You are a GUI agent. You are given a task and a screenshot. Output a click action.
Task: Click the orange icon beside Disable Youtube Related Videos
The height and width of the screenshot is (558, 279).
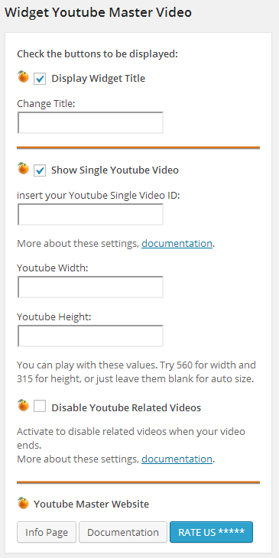pos(23,405)
